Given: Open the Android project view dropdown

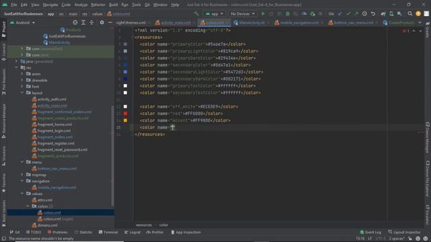Looking at the screenshot, I should coord(22,22).
